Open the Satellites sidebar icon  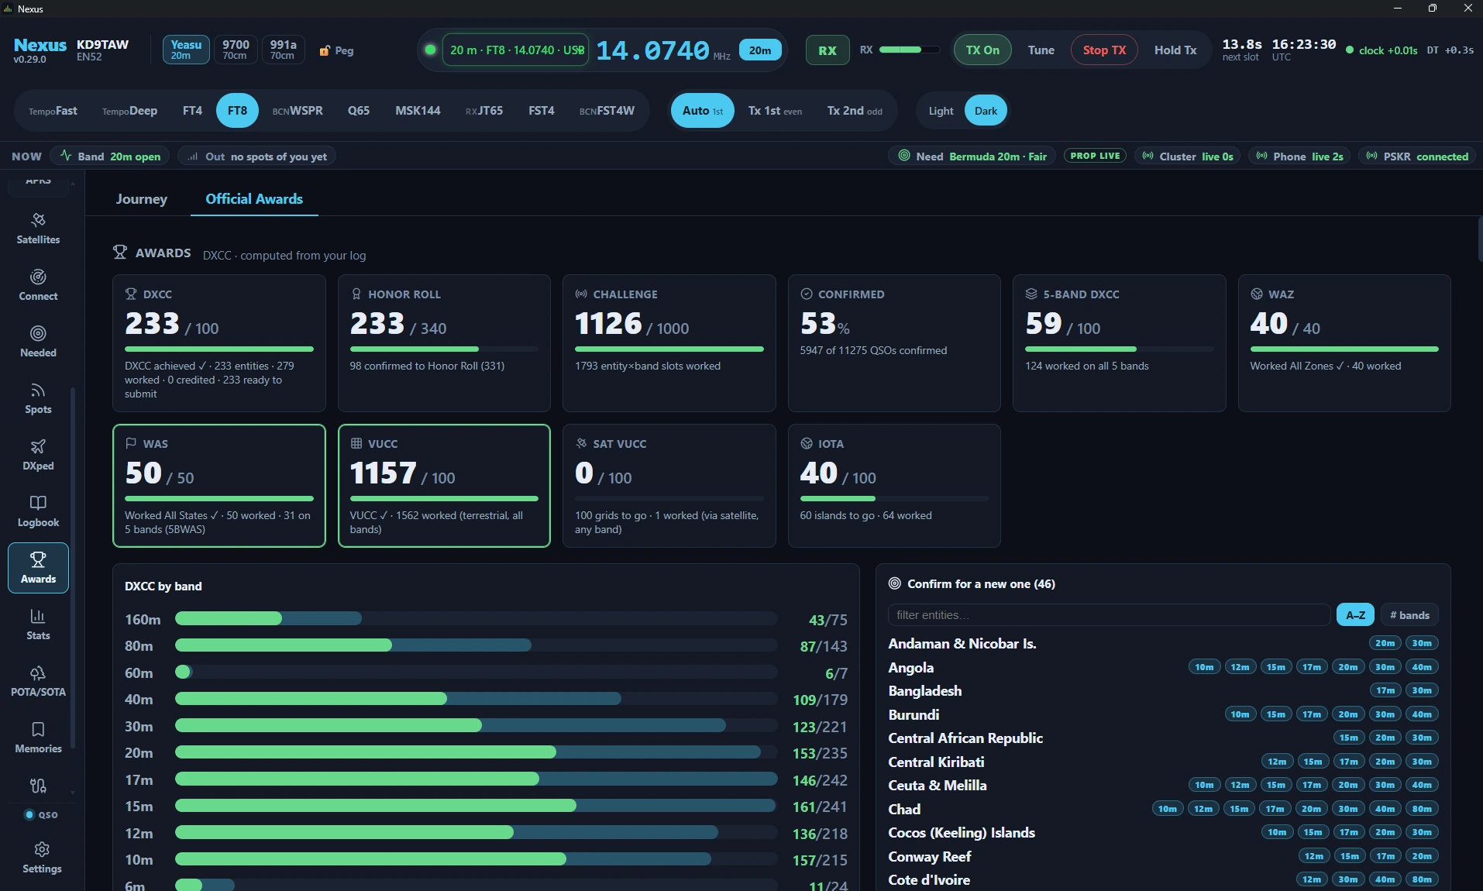point(38,229)
